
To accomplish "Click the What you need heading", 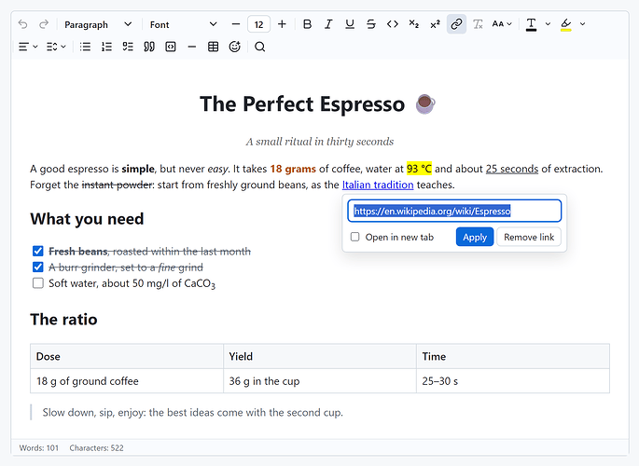I will tap(87, 219).
